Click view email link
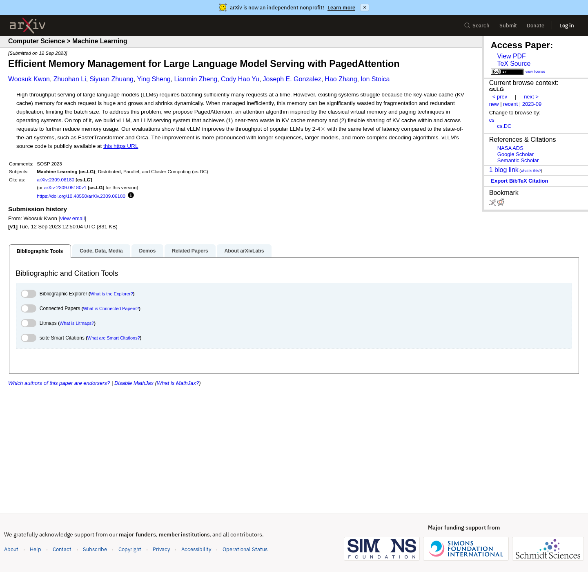588x572 pixels. click(x=72, y=219)
